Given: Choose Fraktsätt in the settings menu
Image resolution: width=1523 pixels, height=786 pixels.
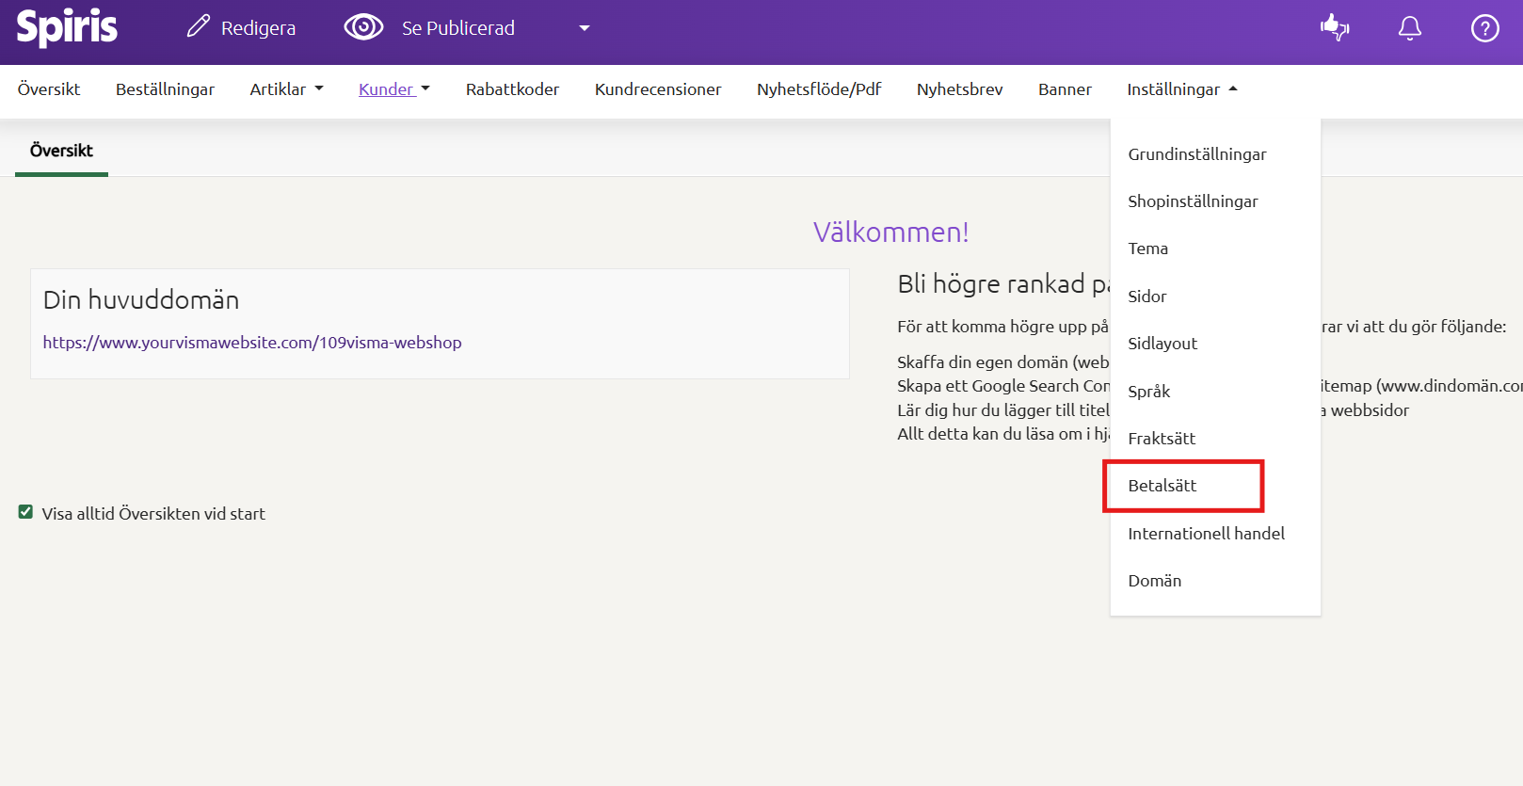Looking at the screenshot, I should [x=1162, y=439].
